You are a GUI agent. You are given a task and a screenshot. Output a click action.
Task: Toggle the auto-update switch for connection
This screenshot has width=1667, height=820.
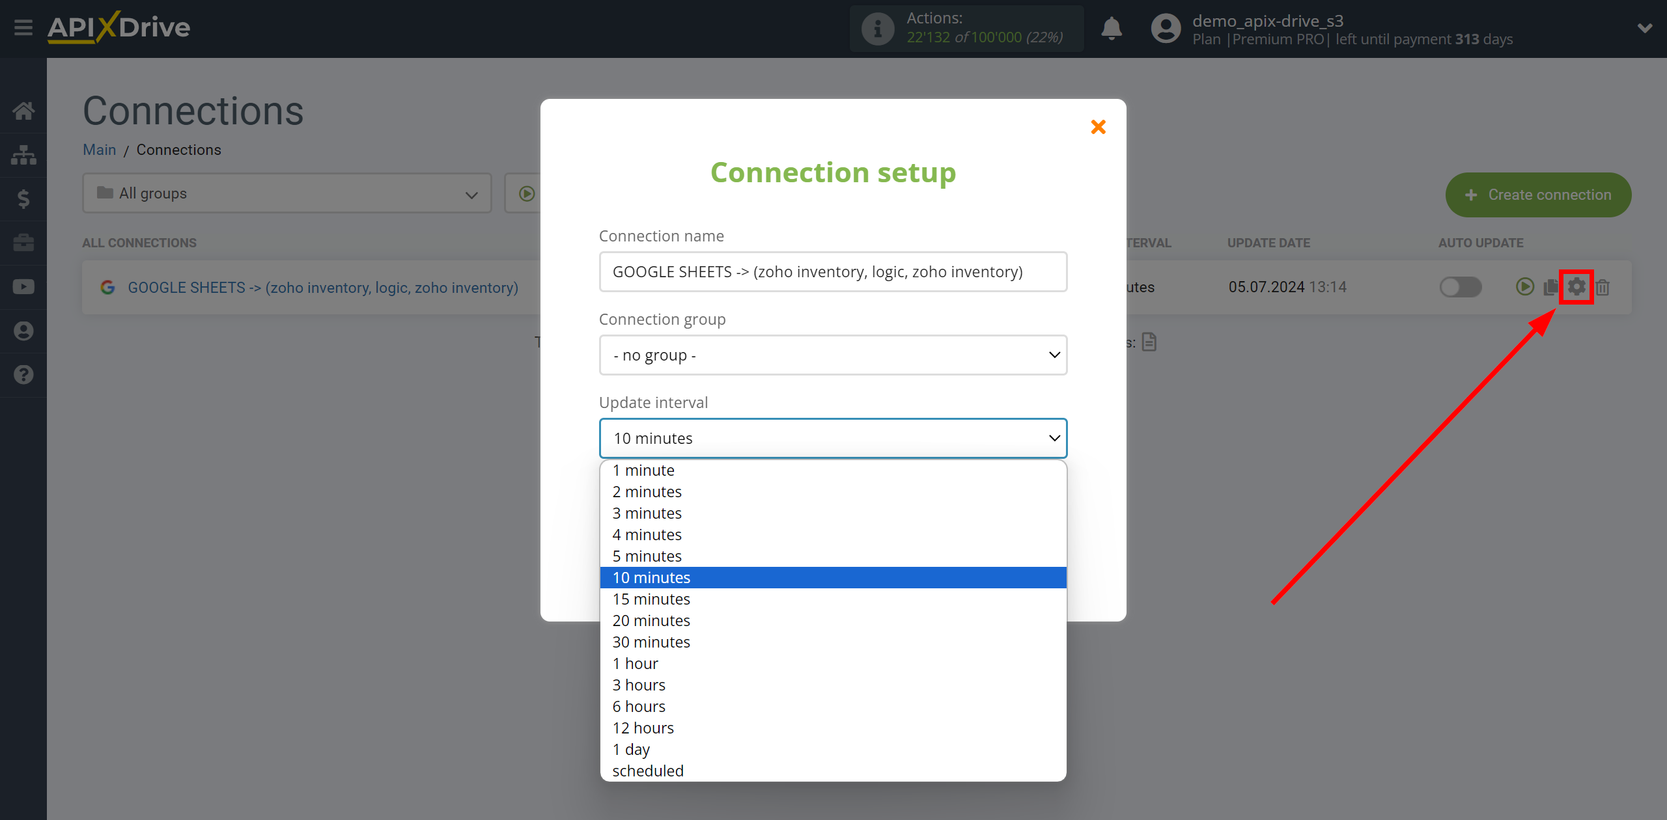click(1457, 287)
